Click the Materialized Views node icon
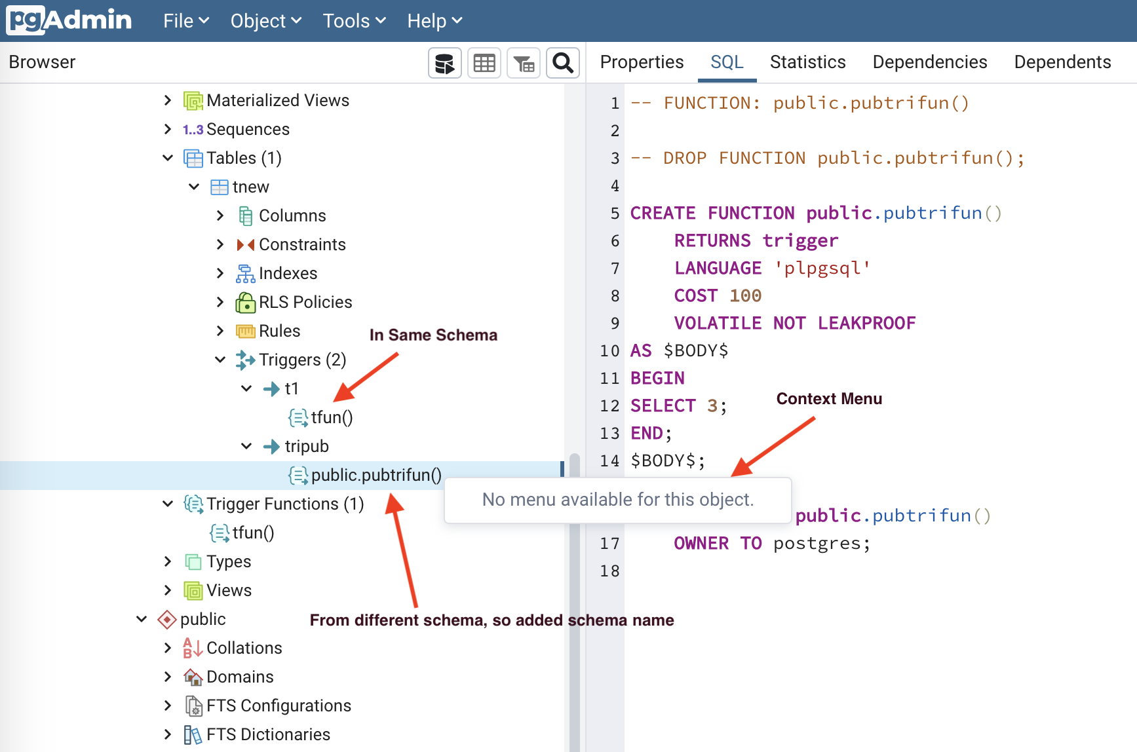This screenshot has height=752, width=1137. [193, 101]
